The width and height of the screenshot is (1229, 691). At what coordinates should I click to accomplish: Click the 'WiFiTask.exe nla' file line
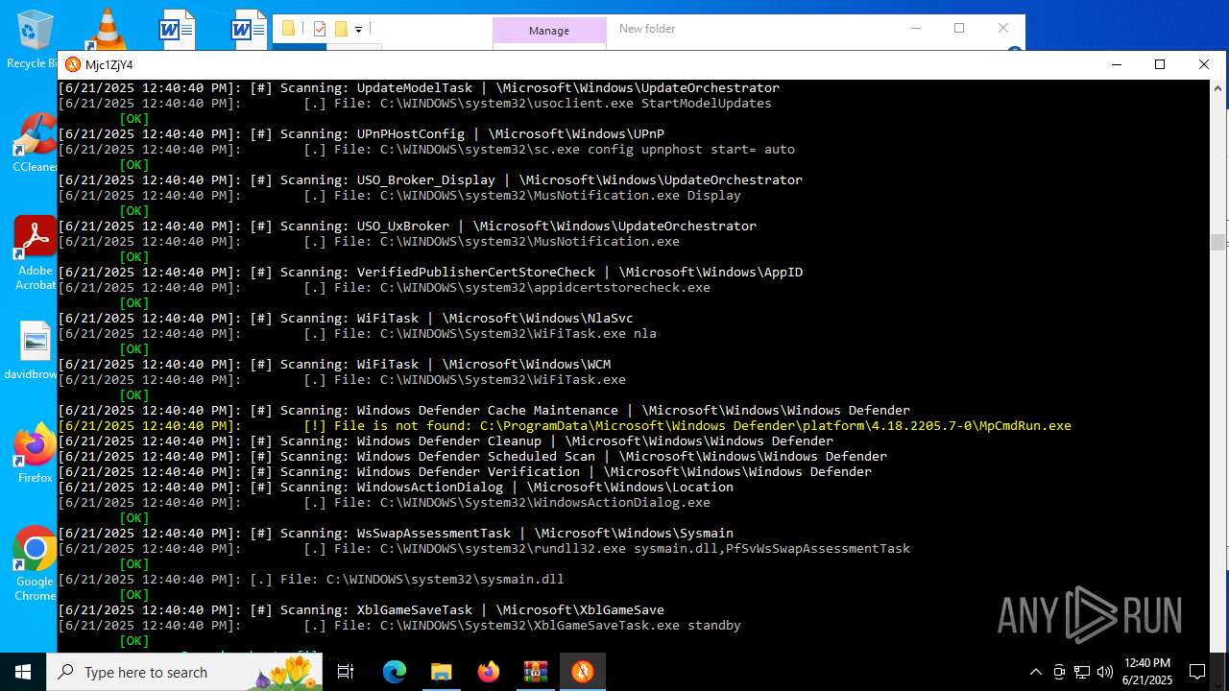pos(357,333)
